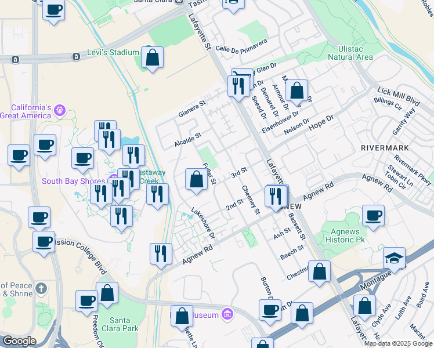
Task: Click the restaurant marker at Agnew Rd and Lafayette
Action: pos(276,197)
